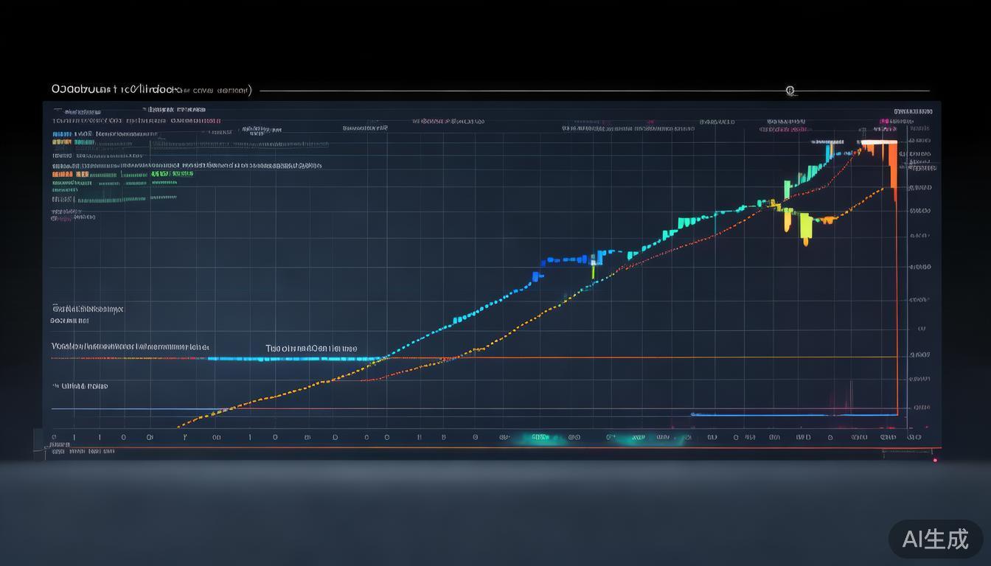The width and height of the screenshot is (991, 566).
Task: Click the left teal glowing x-axis highlight
Action: (x=540, y=438)
